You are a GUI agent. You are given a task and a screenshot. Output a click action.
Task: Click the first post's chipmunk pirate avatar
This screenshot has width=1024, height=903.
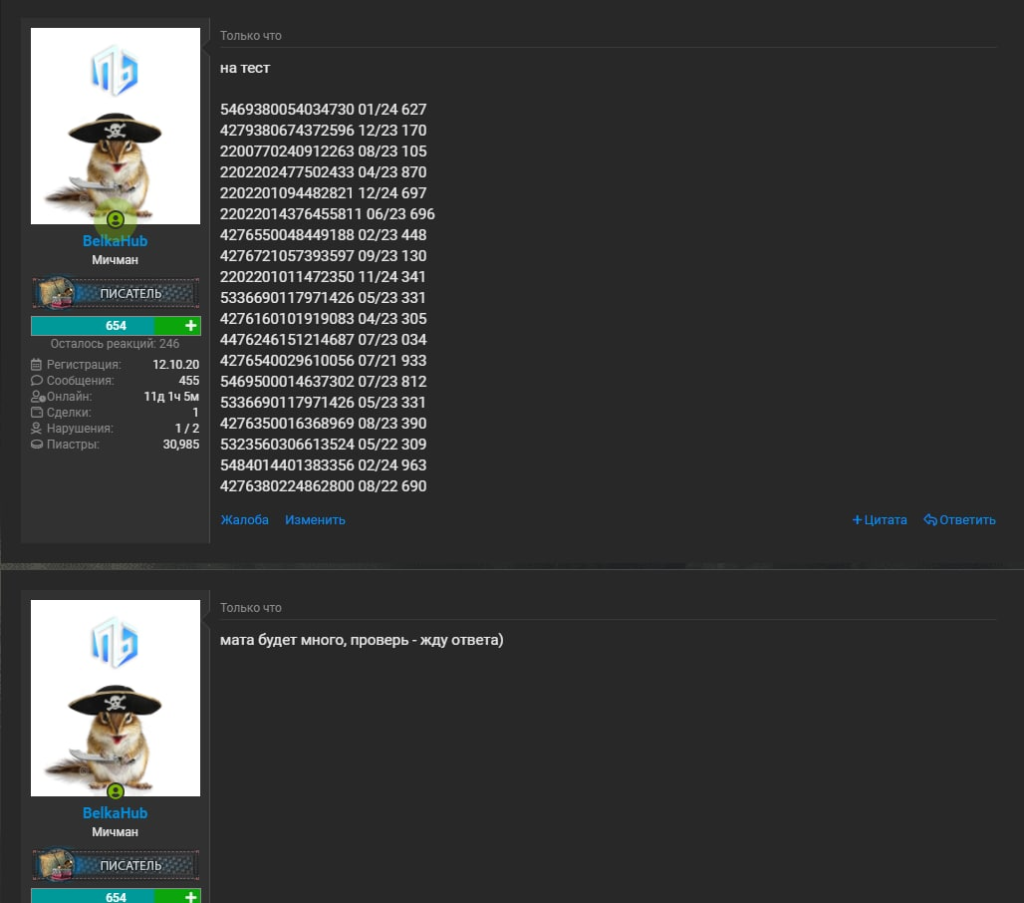116,127
